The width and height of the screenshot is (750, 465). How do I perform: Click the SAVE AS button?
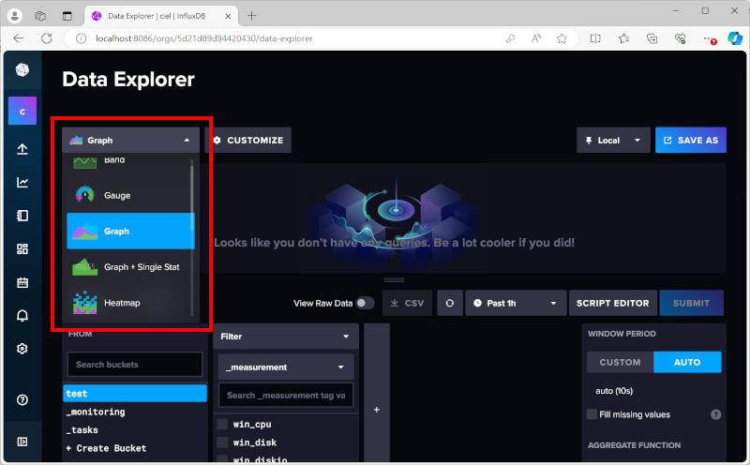point(691,141)
